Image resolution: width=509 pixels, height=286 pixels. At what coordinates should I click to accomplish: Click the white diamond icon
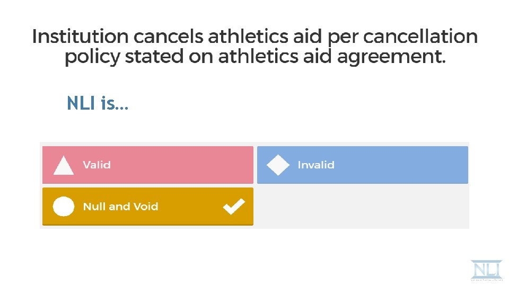tap(278, 165)
